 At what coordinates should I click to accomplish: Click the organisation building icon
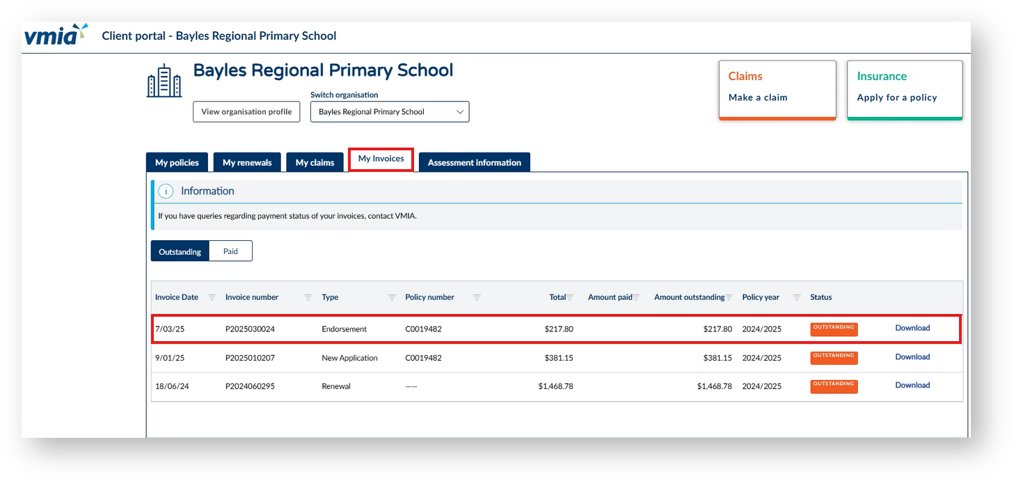coord(164,80)
